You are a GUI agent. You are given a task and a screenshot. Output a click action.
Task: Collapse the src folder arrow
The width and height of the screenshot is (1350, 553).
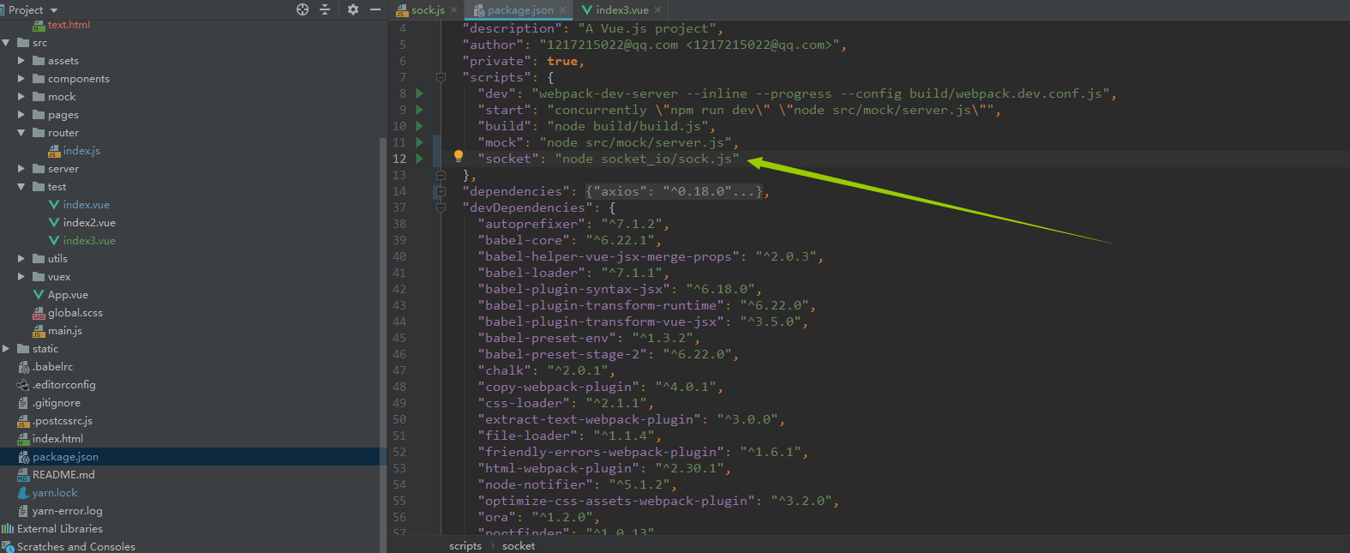pyautogui.click(x=6, y=43)
